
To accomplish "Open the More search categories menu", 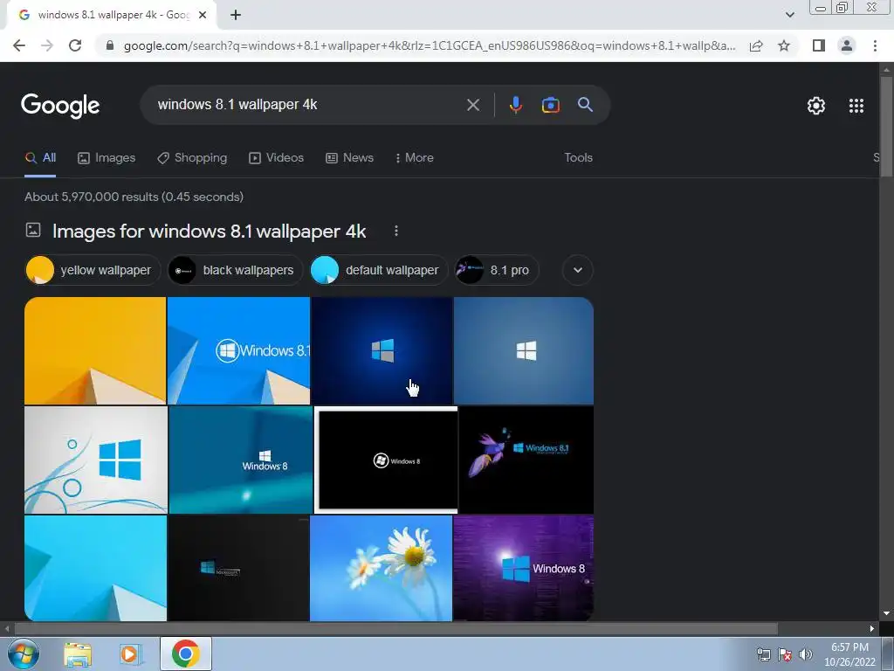I will click(x=415, y=158).
